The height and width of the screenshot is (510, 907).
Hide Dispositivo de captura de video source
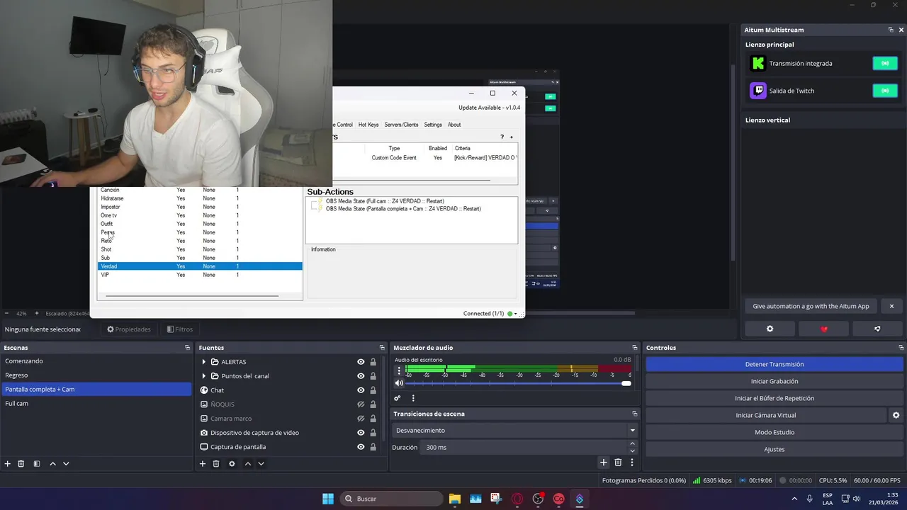(x=361, y=433)
